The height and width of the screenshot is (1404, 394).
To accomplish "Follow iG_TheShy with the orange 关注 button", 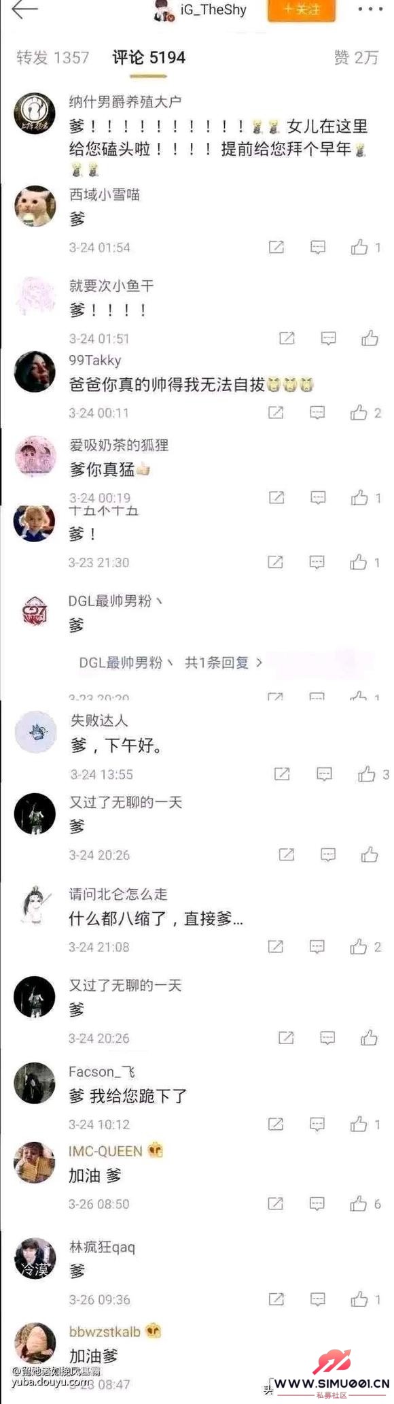I will [301, 10].
